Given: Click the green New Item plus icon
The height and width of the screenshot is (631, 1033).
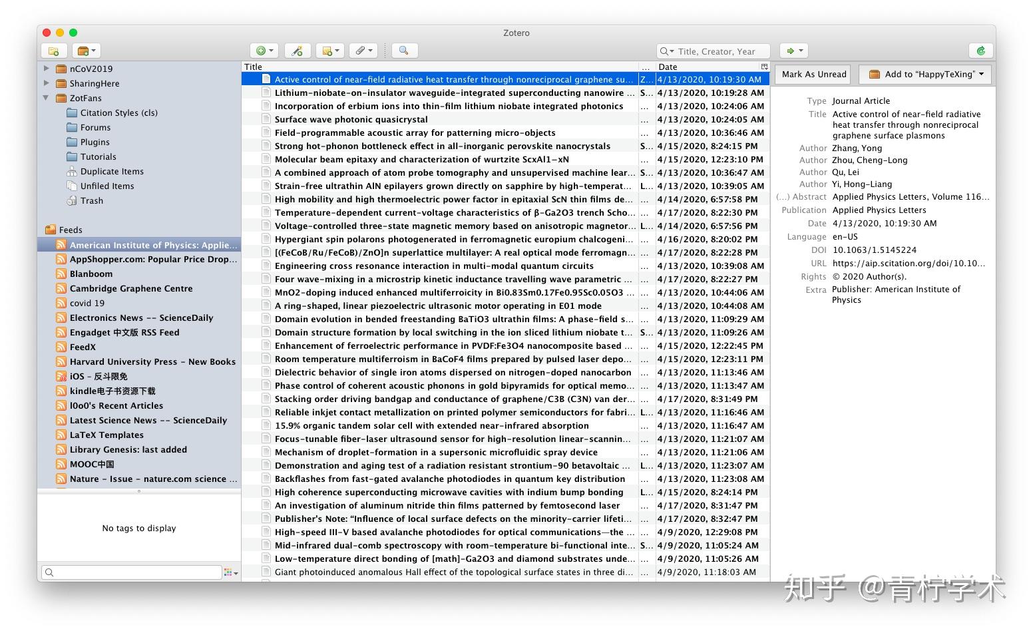Looking at the screenshot, I should coord(260,50).
